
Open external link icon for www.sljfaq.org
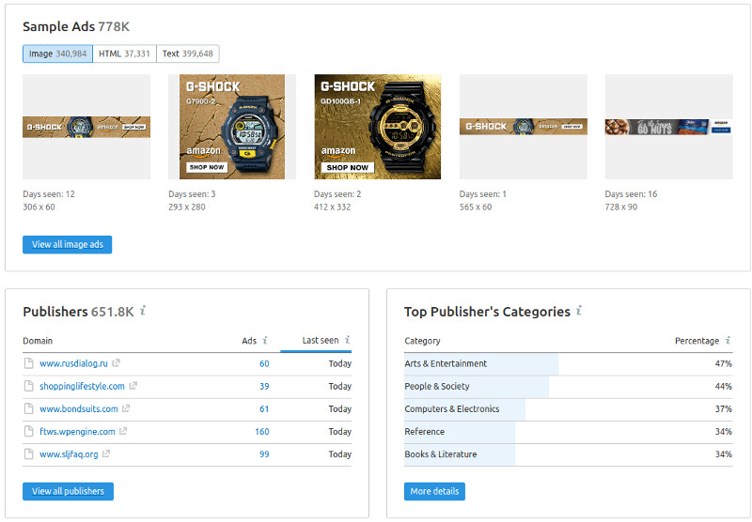(x=106, y=453)
